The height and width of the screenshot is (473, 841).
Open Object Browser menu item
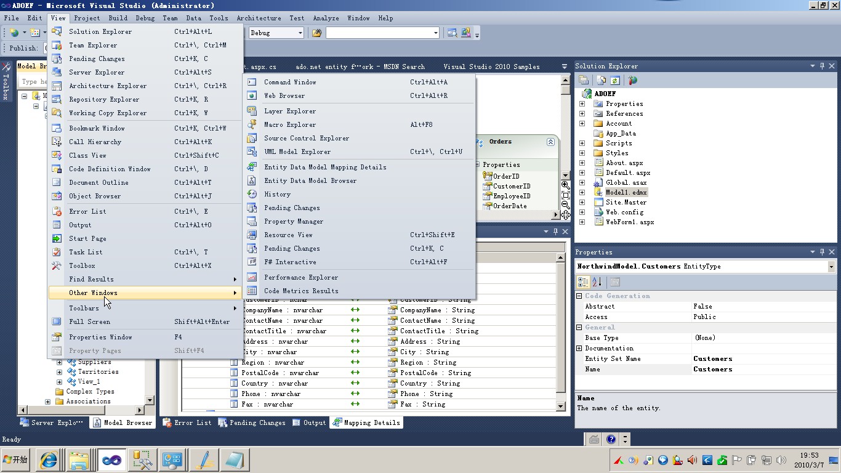[x=145, y=196]
